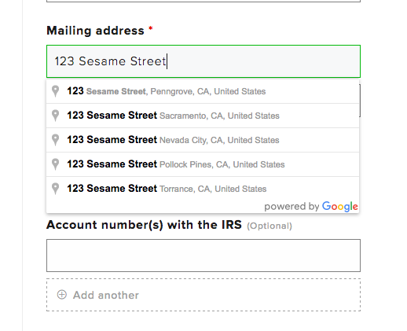Click the pin icon beside Torrance suggestion
407x331 pixels.
coord(55,189)
